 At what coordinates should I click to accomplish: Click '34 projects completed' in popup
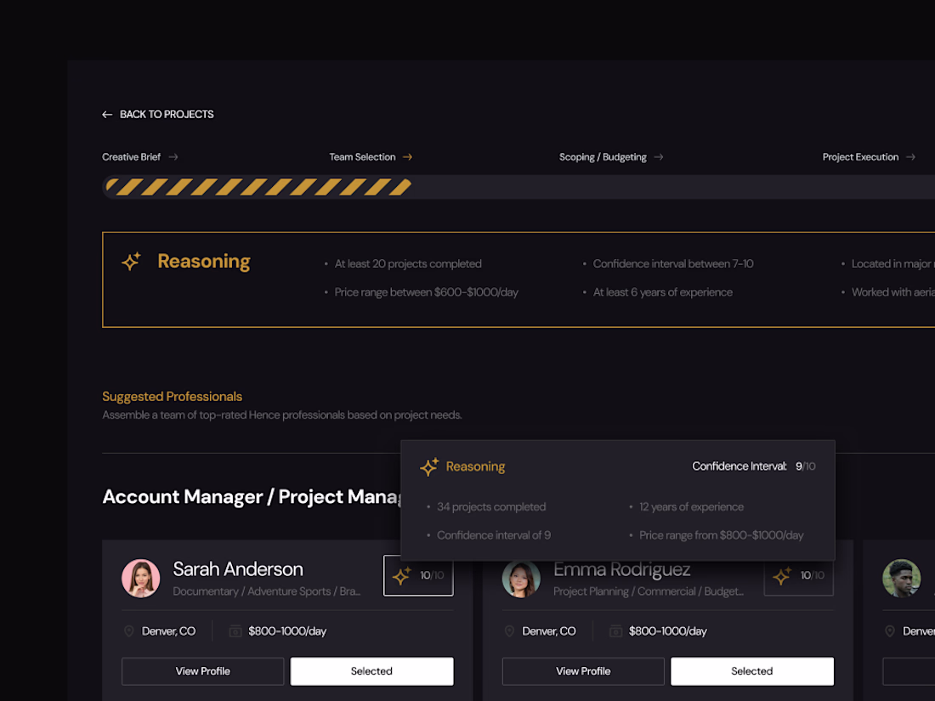point(491,506)
